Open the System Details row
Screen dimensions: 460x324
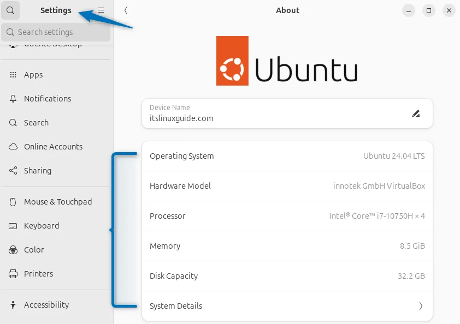coord(287,306)
